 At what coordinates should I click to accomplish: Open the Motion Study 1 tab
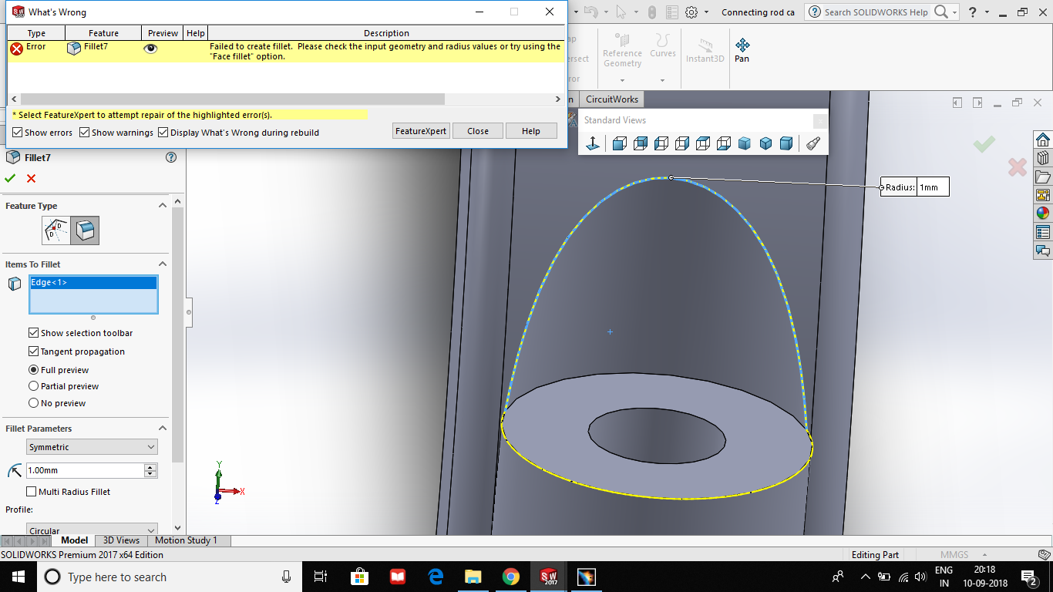tap(187, 540)
